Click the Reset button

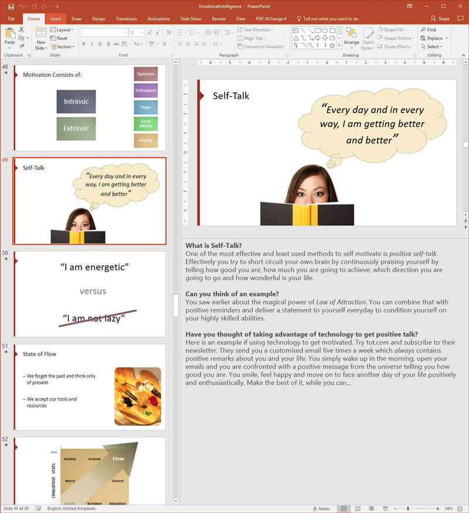click(59, 38)
